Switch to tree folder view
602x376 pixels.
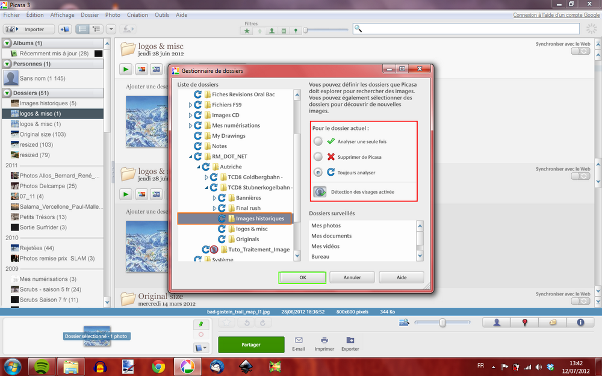click(x=96, y=29)
